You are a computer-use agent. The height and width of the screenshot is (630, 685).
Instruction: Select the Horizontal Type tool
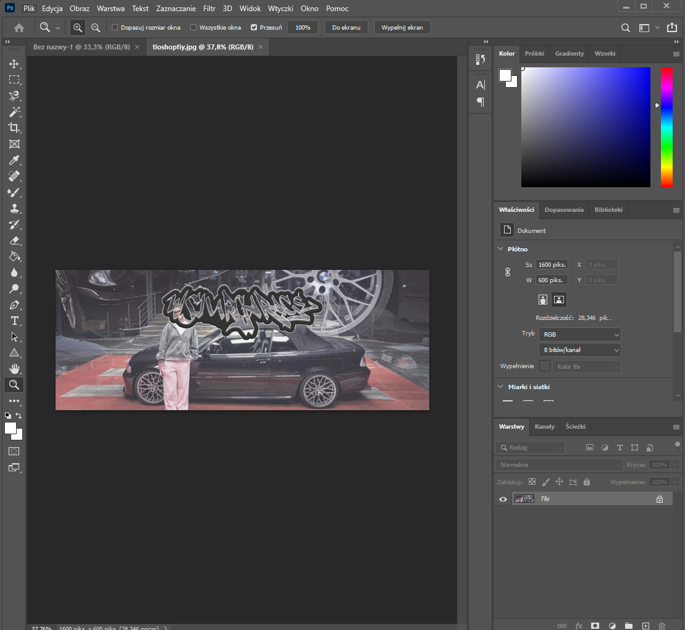[14, 321]
